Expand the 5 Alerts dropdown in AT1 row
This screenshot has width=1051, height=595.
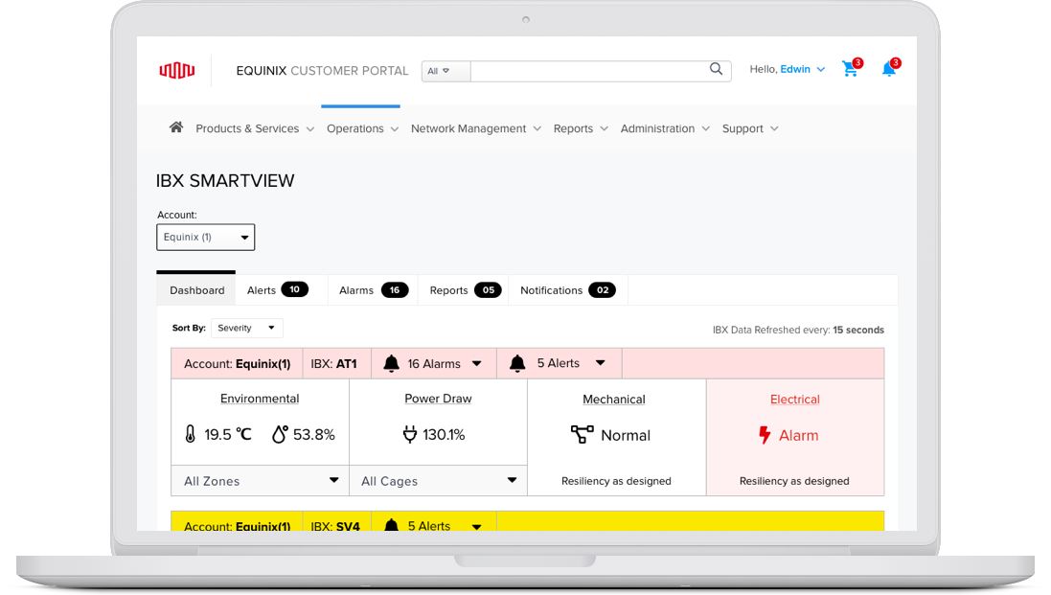coord(601,363)
